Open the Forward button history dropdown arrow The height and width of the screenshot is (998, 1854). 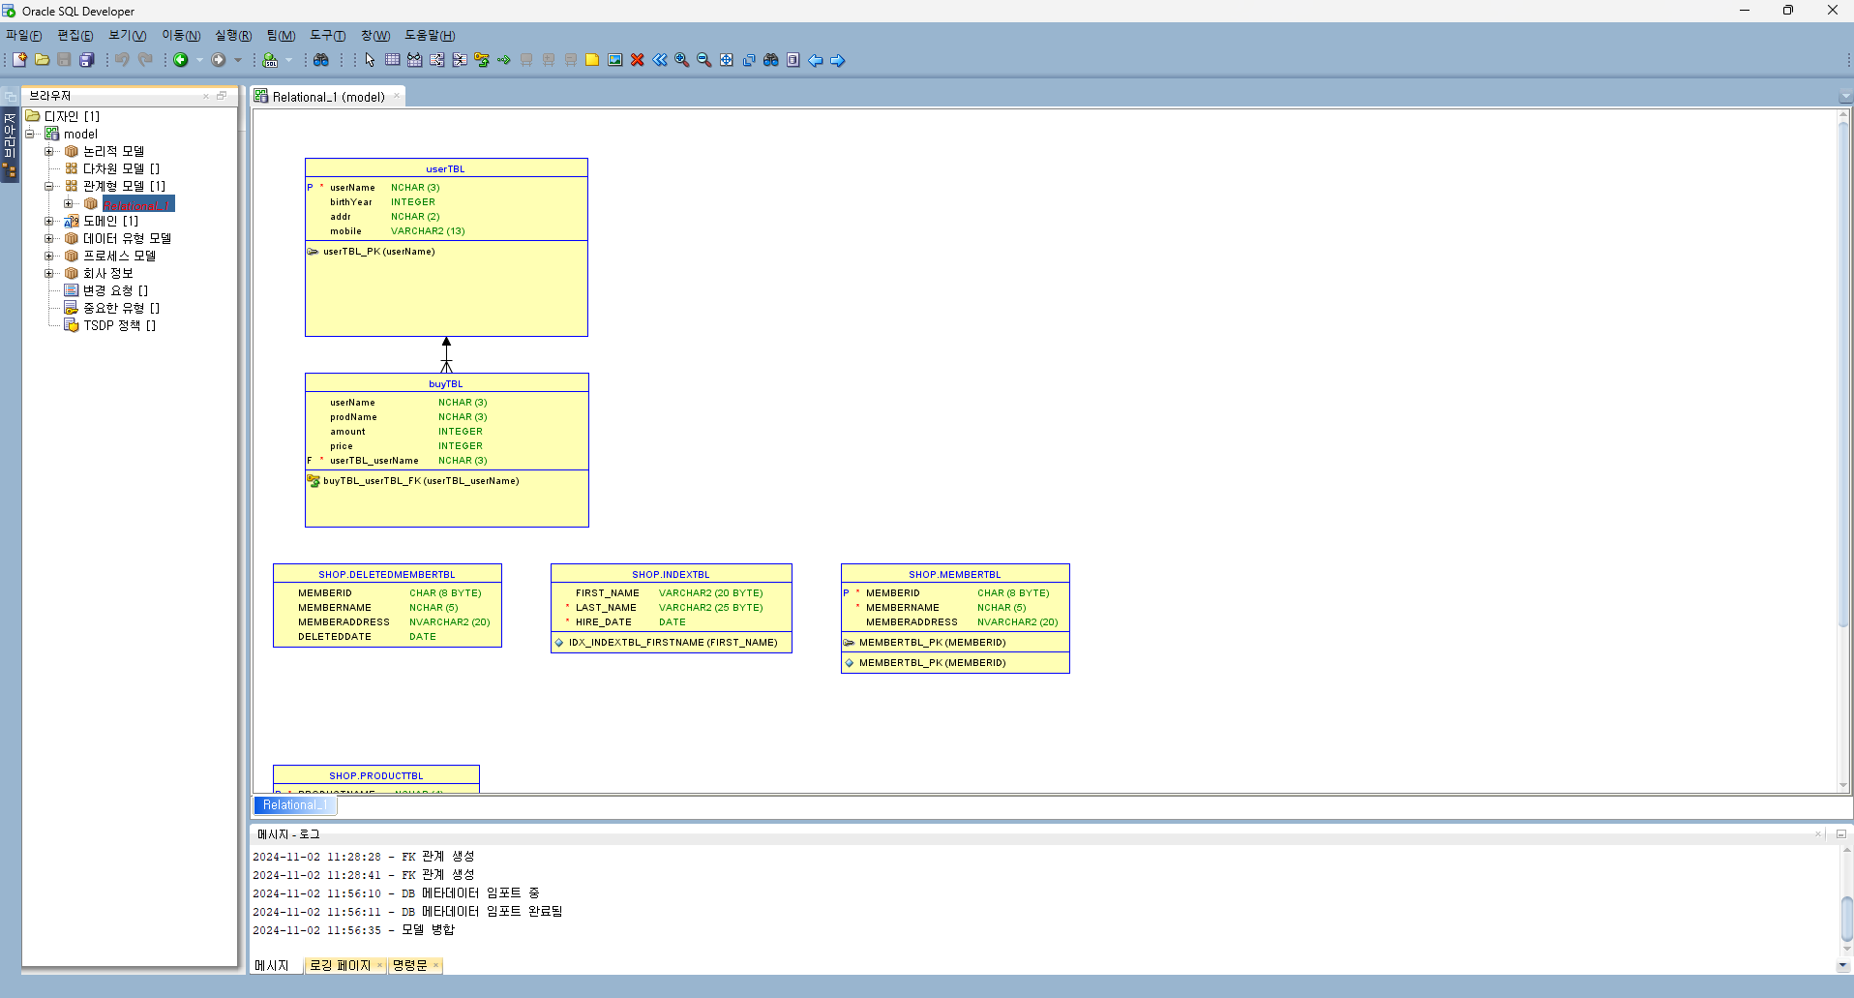(x=238, y=60)
